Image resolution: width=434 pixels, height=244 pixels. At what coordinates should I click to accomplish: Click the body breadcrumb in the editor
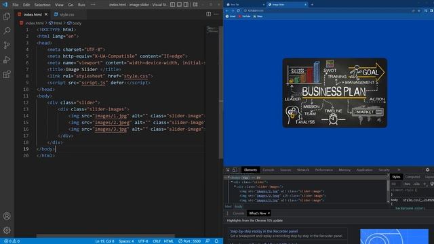click(75, 23)
